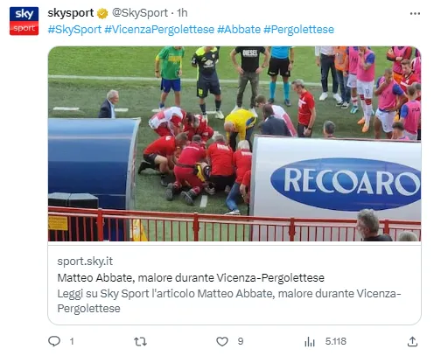
Task: Click the 5.118 views count
Action: coord(336,341)
